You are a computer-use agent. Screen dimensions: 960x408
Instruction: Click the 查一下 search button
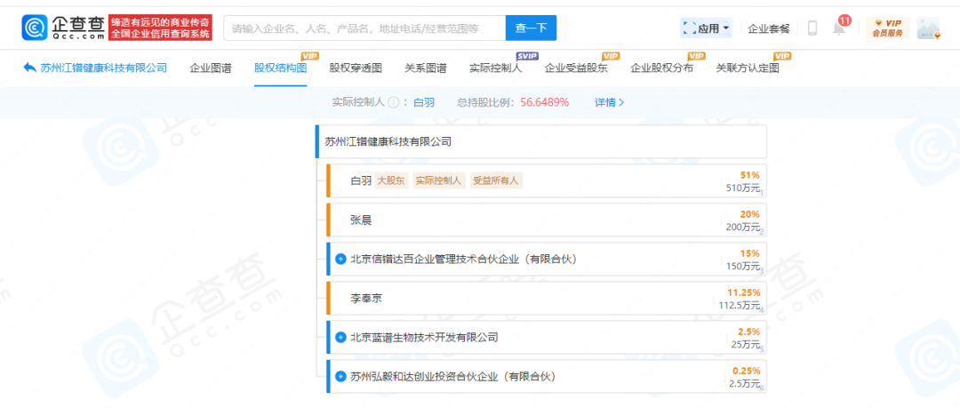(x=531, y=28)
